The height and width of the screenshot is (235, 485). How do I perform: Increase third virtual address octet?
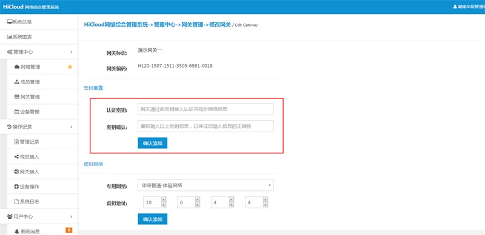(232, 199)
